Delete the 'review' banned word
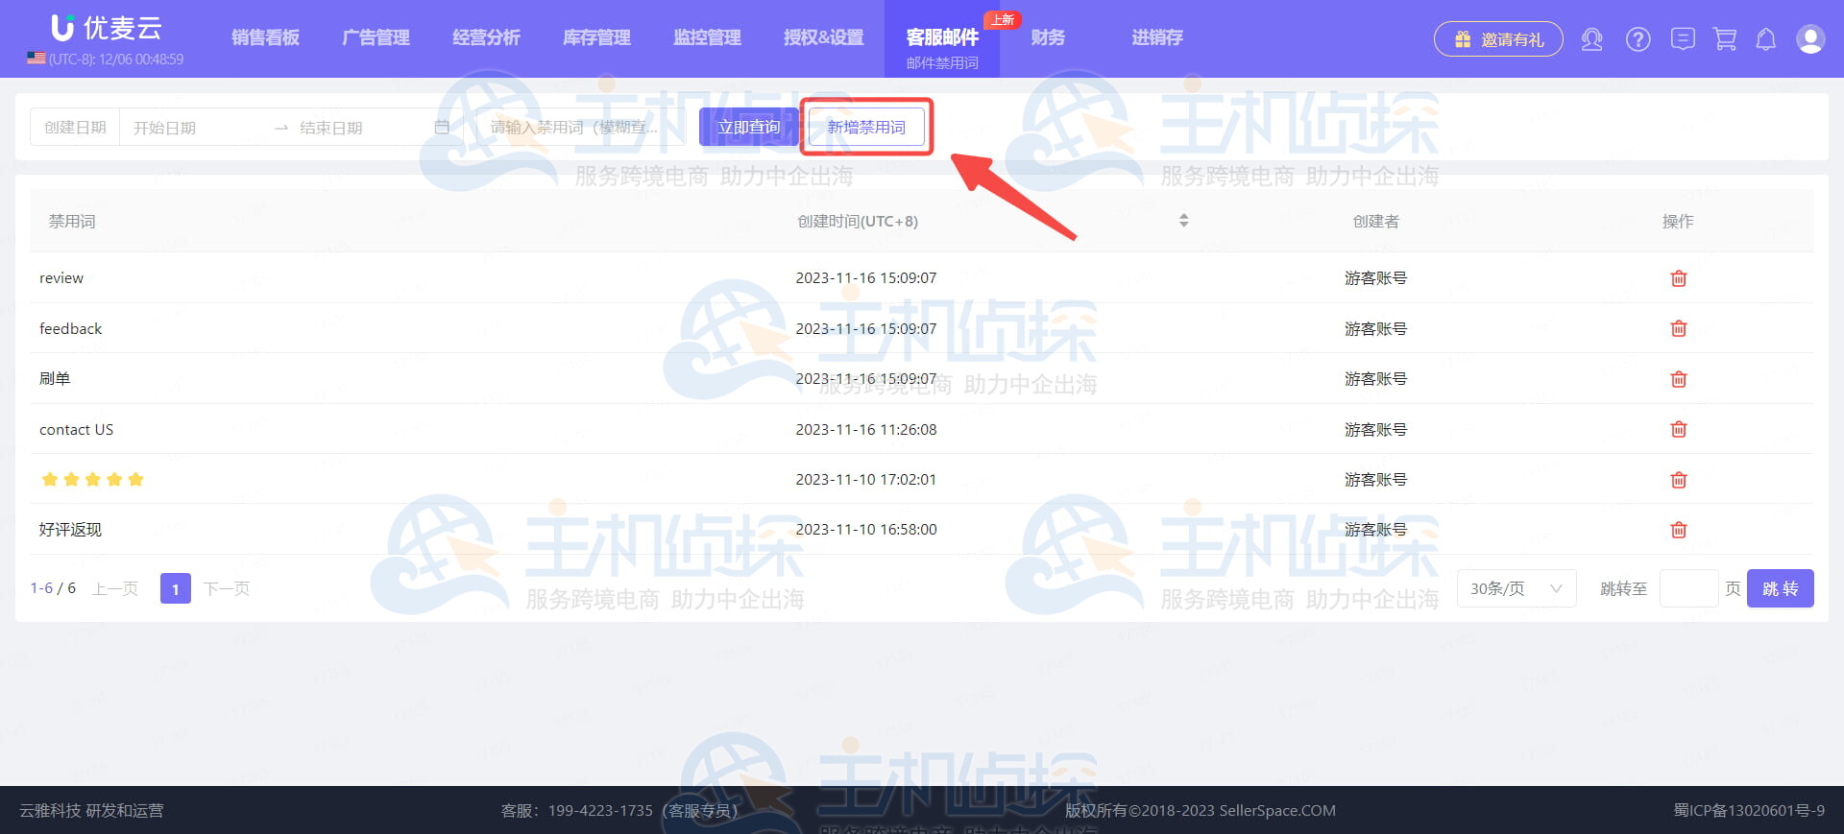Screen dimensions: 1844x834 click(x=1678, y=278)
